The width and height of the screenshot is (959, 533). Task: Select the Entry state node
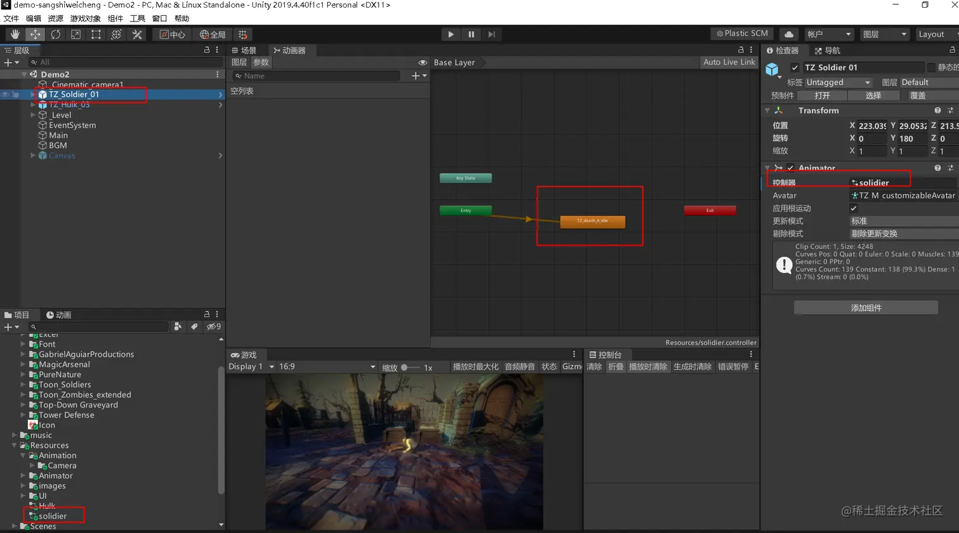pyautogui.click(x=466, y=210)
